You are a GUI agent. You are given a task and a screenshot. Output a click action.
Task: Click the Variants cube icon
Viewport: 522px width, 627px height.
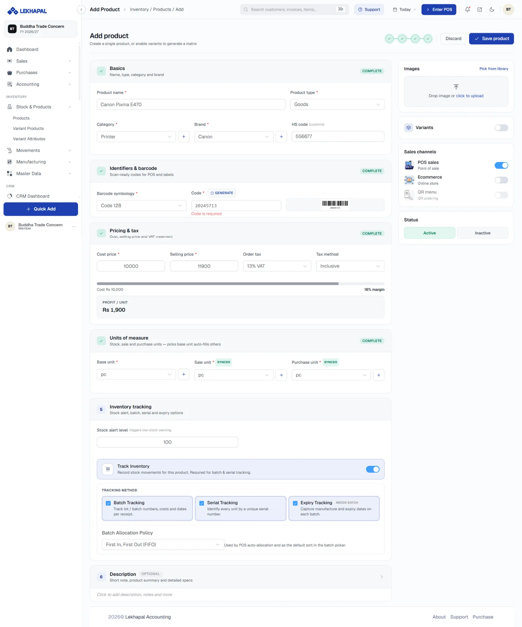408,128
